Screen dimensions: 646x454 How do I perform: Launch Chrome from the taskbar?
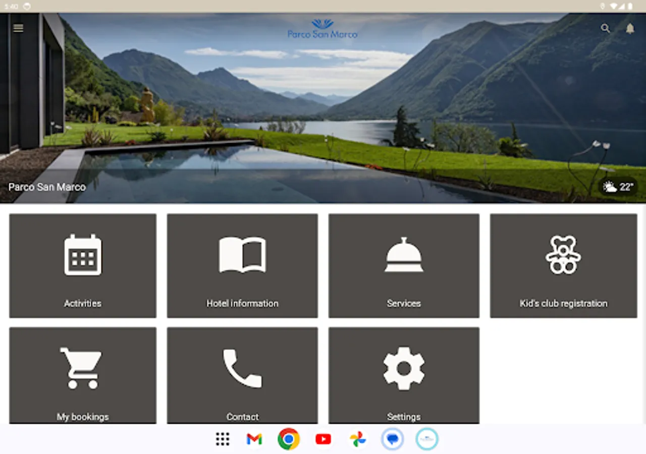click(x=289, y=439)
